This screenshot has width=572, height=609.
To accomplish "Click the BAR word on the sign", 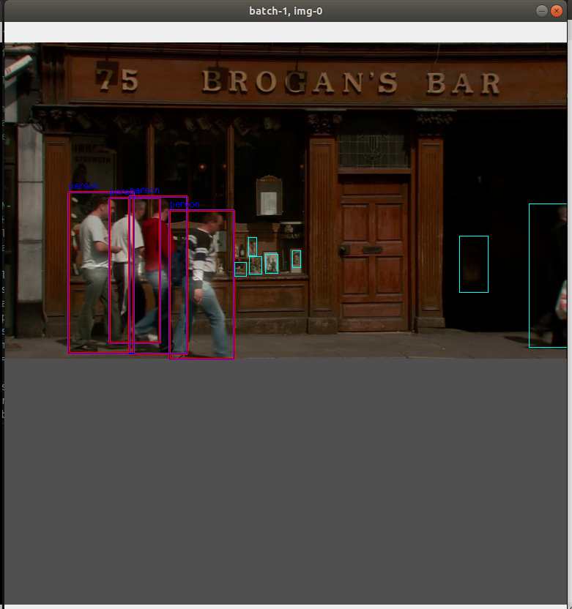I will [463, 83].
